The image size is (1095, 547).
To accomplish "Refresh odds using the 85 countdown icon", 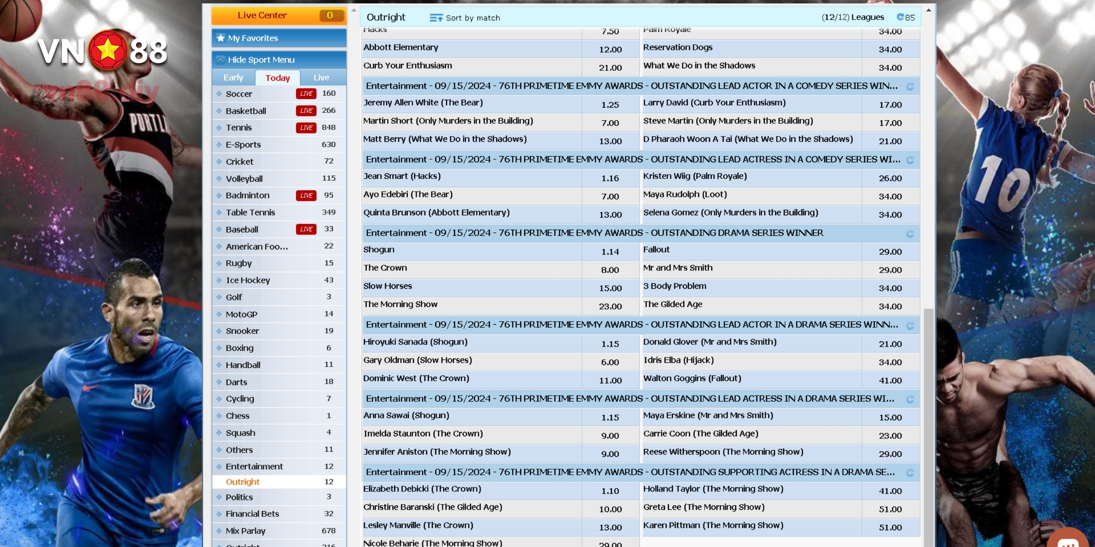I will tap(901, 17).
